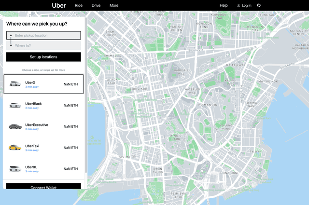Click the yellow UberTaxi car image
Image resolution: width=309 pixels, height=205 pixels.
coord(15,147)
